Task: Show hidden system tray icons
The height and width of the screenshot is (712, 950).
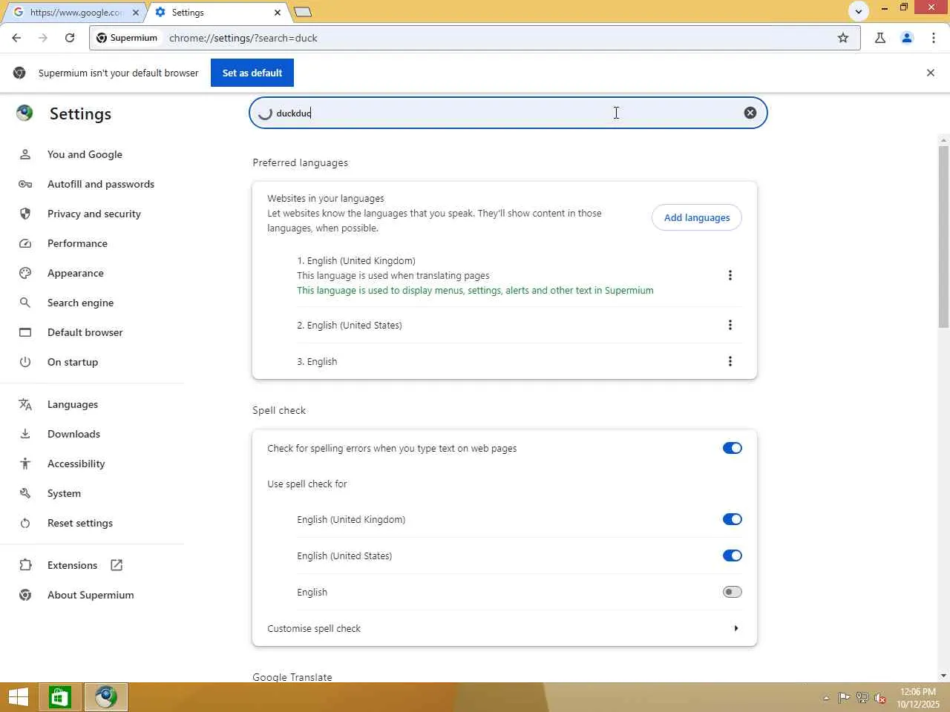Action: click(x=826, y=698)
